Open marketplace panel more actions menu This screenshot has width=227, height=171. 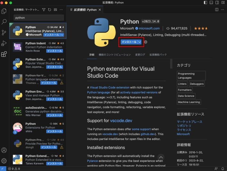(61, 10)
